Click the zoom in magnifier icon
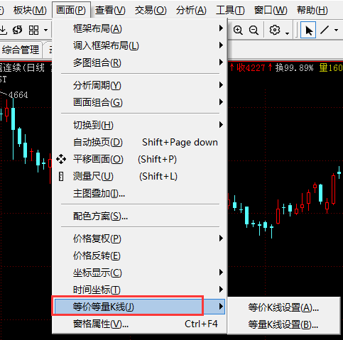343x340 pixels. (238, 30)
